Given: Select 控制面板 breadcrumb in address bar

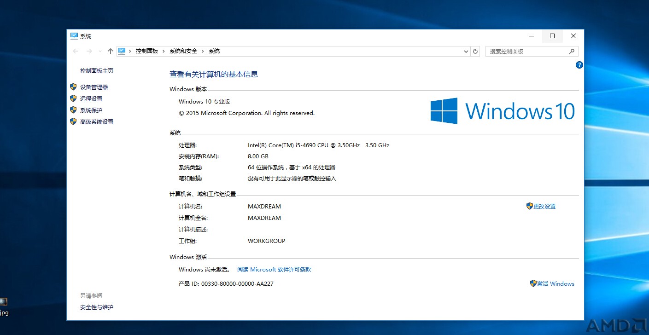Looking at the screenshot, I should click(x=147, y=51).
